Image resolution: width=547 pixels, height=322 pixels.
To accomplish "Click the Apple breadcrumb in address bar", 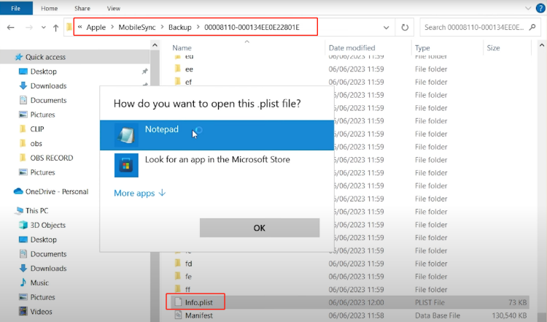I will tap(96, 27).
